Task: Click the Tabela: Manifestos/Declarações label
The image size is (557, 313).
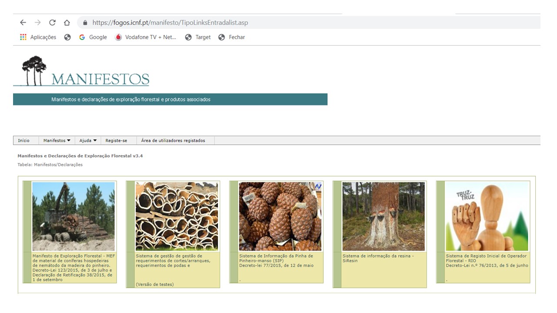Action: coord(50,165)
